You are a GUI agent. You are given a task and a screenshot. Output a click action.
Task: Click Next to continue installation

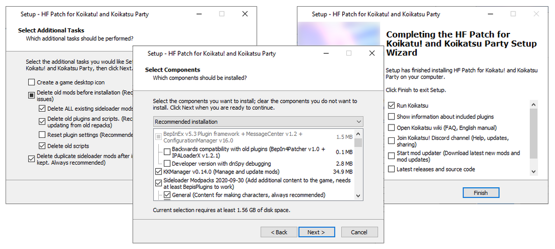[317, 232]
